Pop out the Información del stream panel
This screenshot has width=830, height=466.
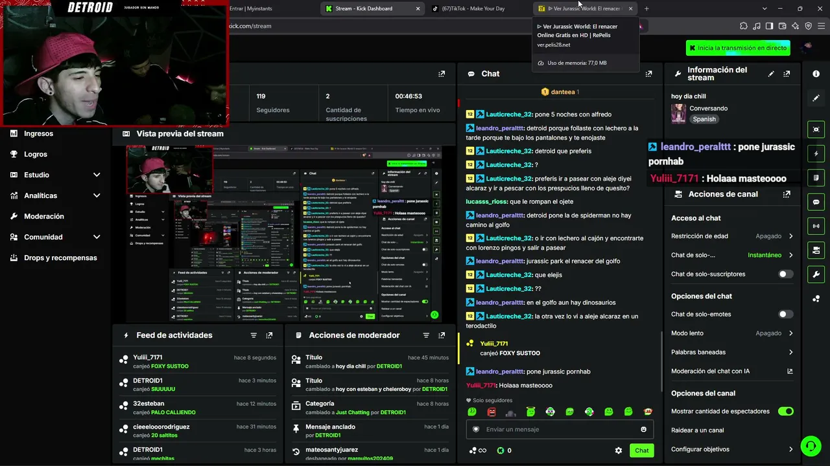pos(787,74)
